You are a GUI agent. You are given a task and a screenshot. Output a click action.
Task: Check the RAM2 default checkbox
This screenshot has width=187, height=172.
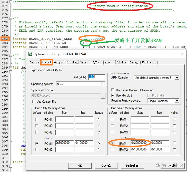112,126
